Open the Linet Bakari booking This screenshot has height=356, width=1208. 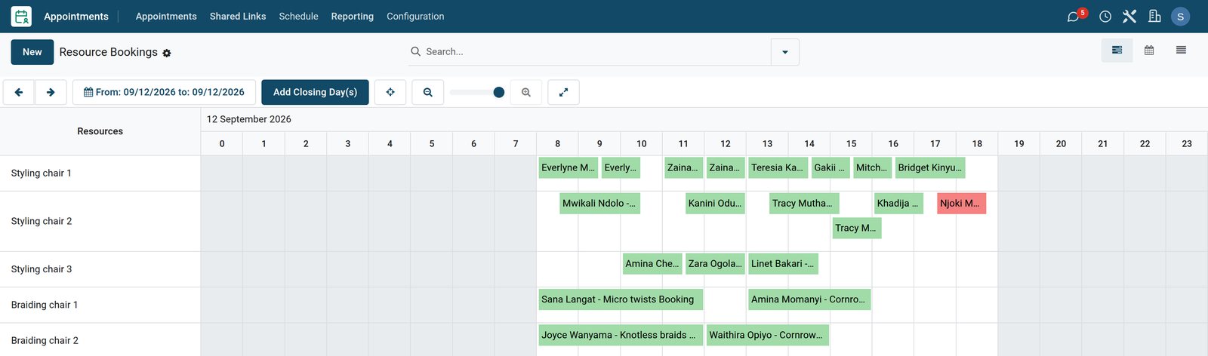(x=784, y=264)
